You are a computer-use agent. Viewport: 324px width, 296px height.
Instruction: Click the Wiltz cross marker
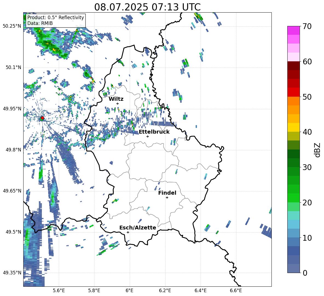[x=118, y=104]
